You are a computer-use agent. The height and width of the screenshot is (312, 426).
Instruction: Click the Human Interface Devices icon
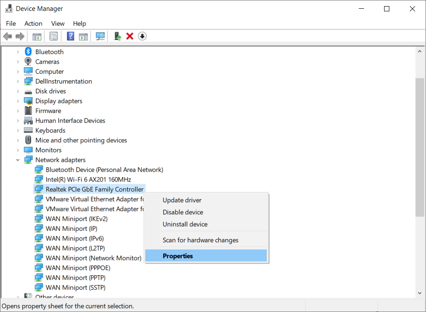(x=28, y=120)
